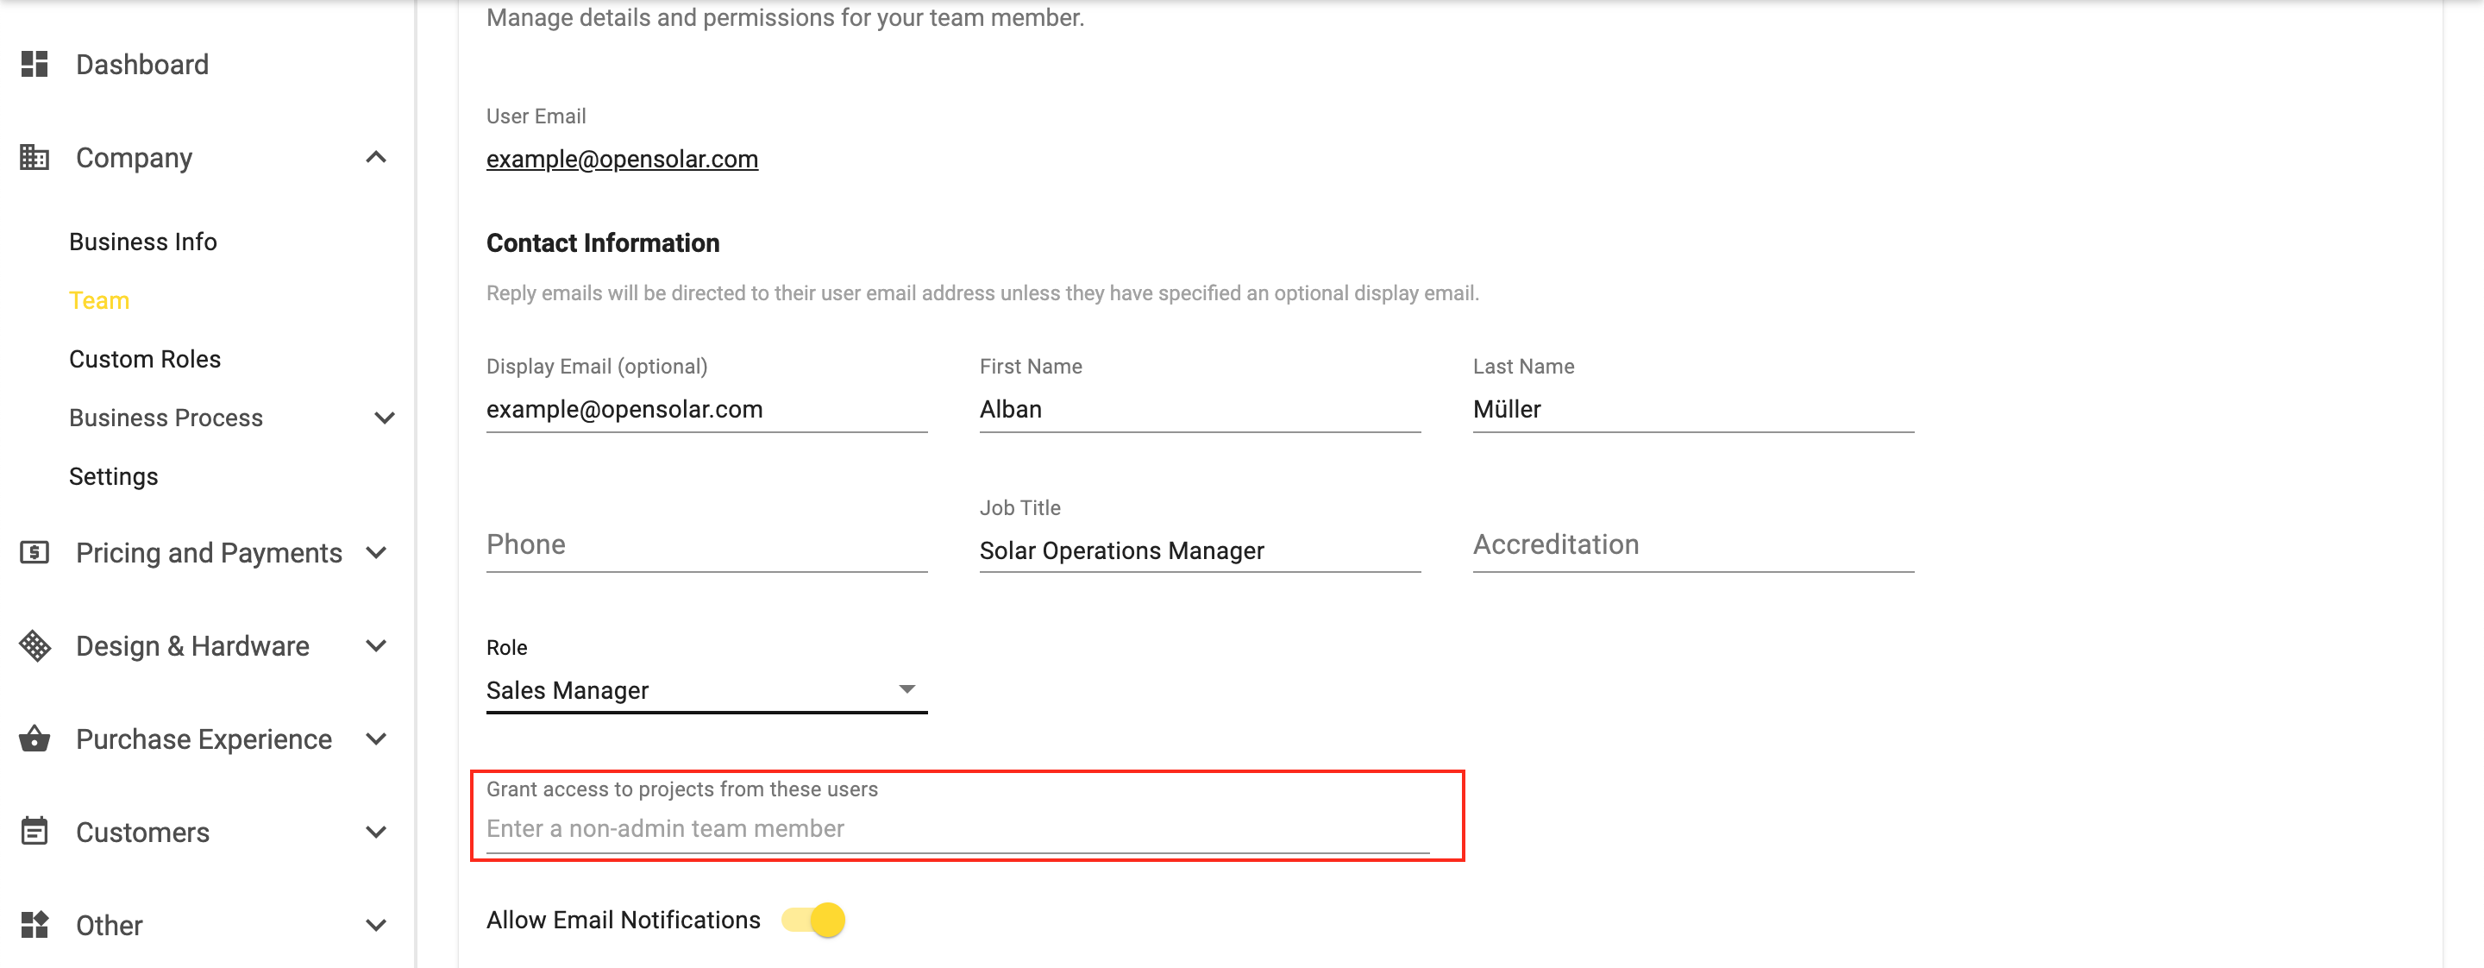Open Dashboard from the sidebar
2484x968 pixels.
pyautogui.click(x=141, y=65)
